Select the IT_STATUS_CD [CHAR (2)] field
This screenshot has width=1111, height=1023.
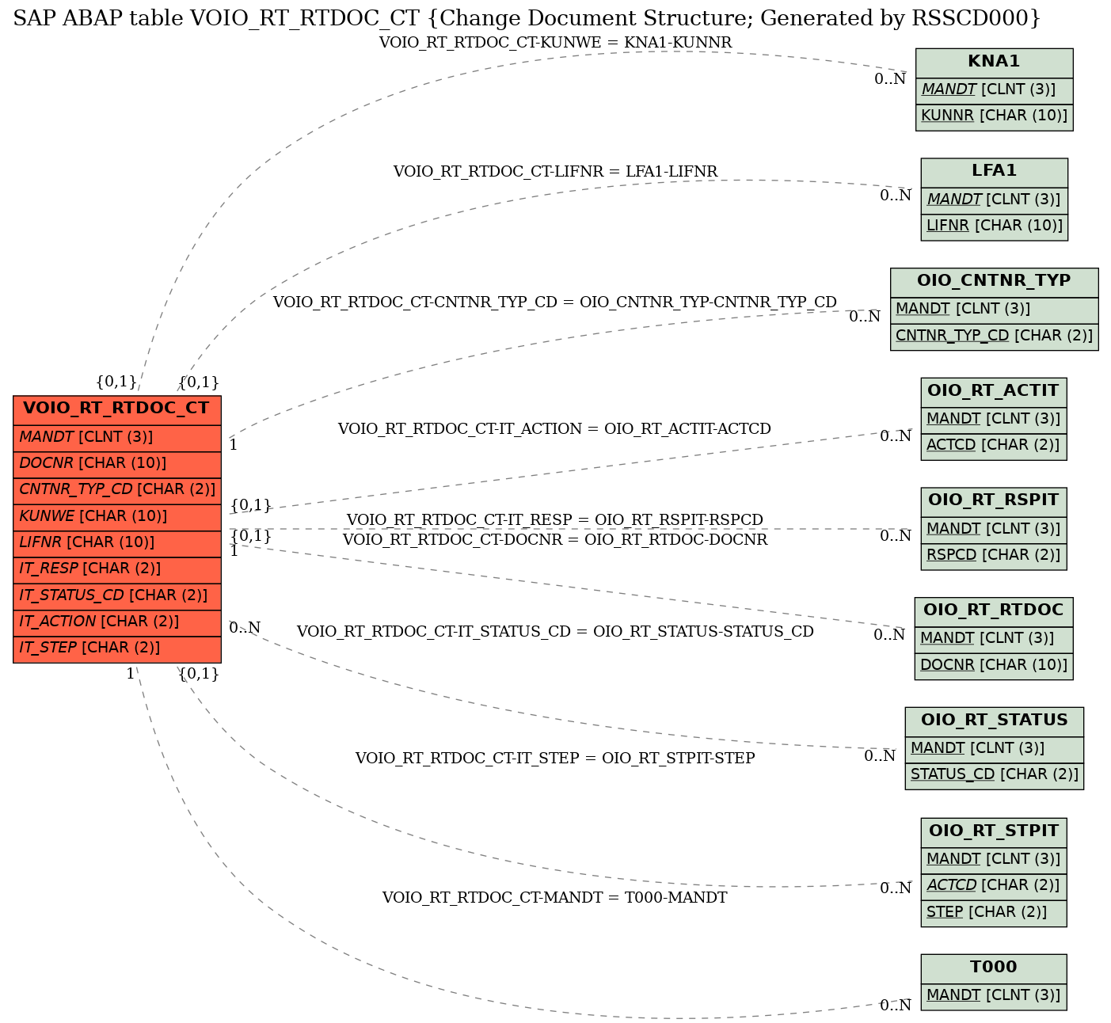click(x=117, y=596)
